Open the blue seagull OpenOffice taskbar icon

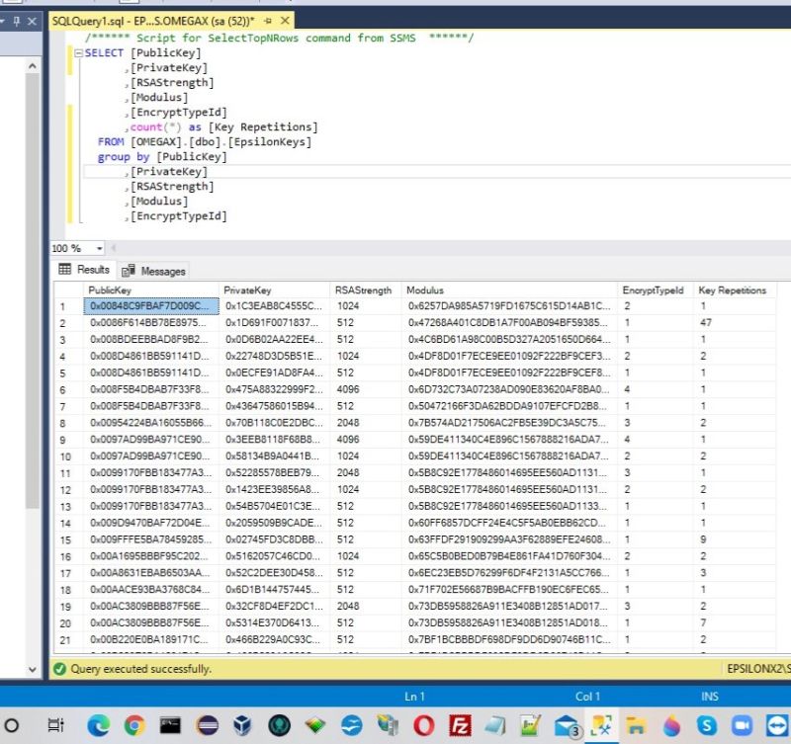(x=352, y=725)
